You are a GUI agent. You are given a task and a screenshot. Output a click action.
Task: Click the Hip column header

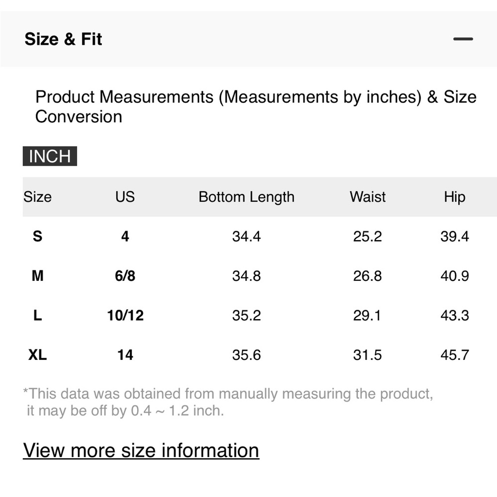pos(454,197)
